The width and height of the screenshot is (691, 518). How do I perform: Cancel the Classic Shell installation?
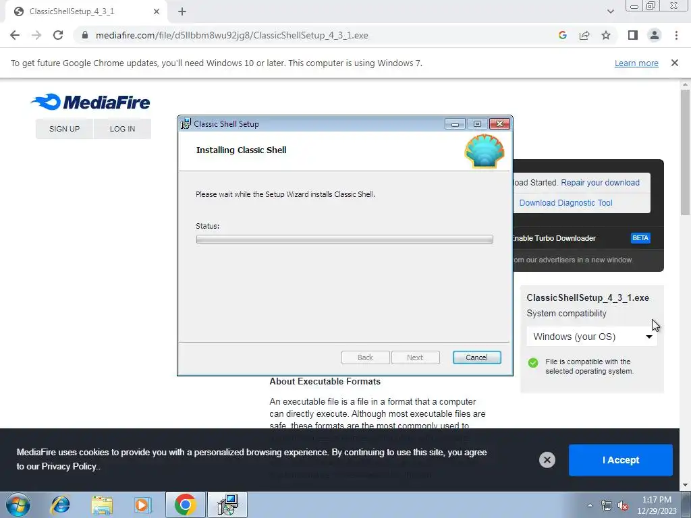point(477,357)
